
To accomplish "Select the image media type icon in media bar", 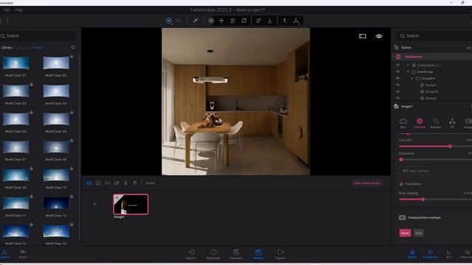I will tap(89, 183).
